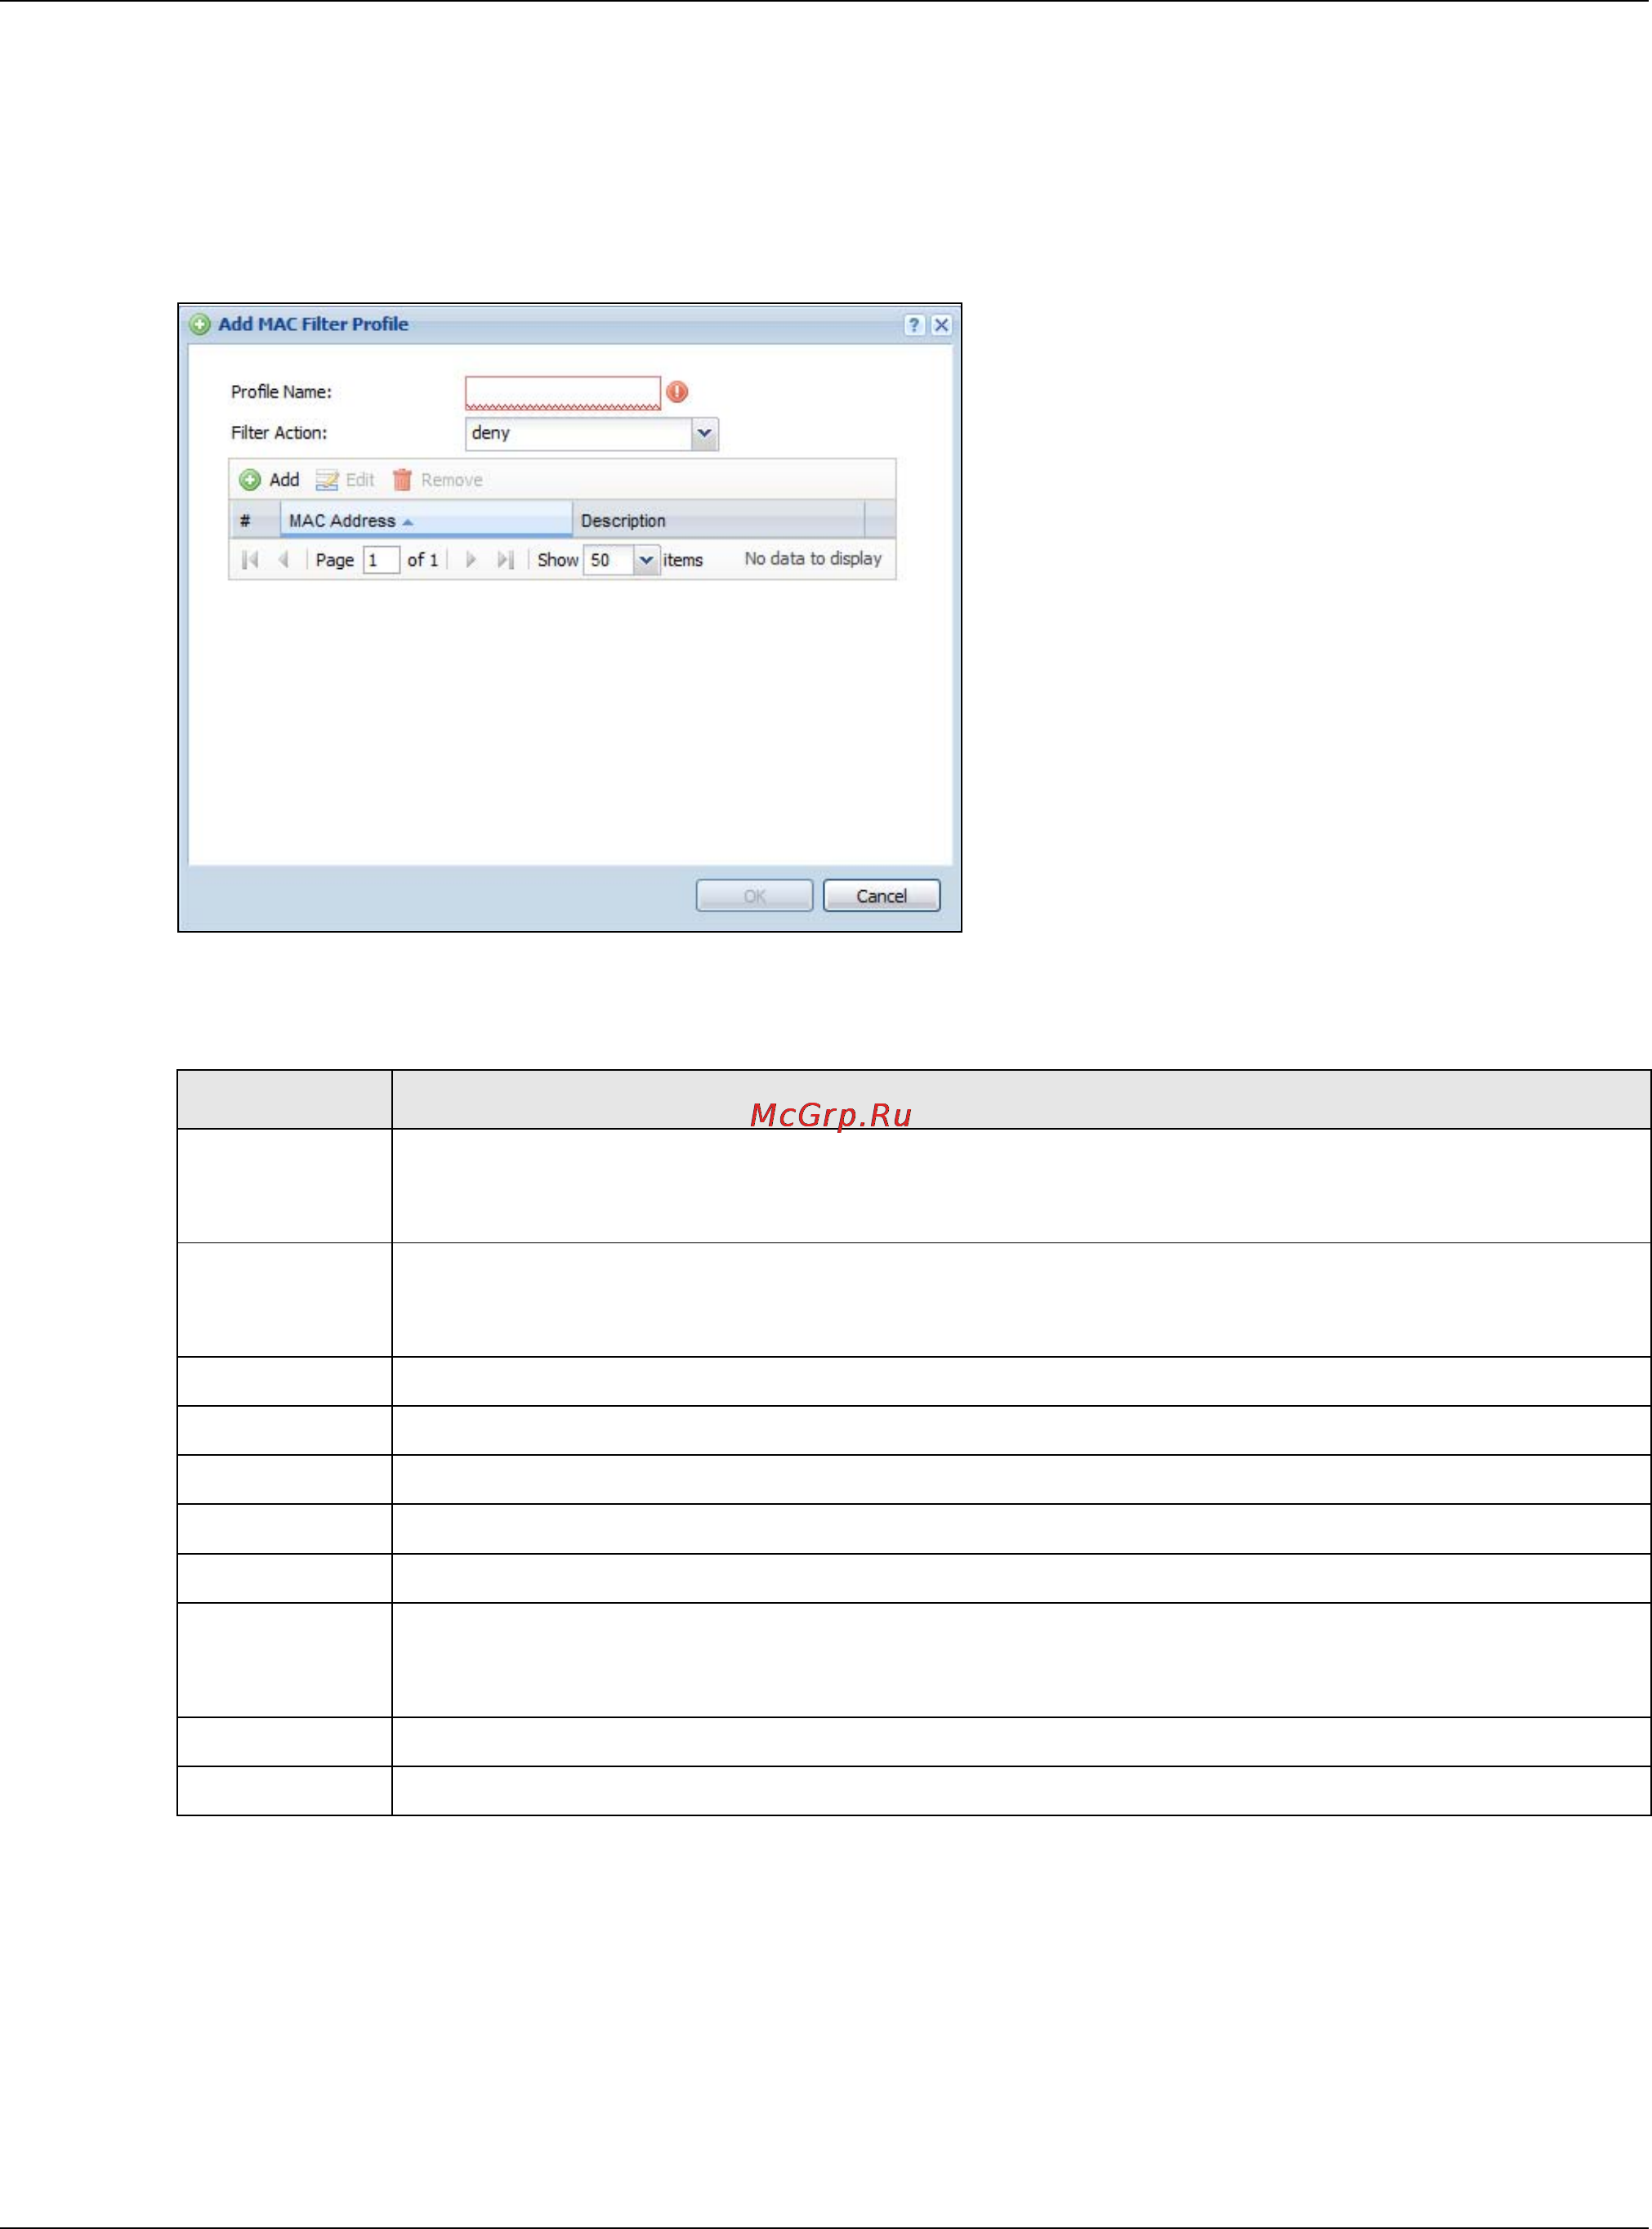1652x2229 pixels.
Task: Click the OK button
Action: coord(754,895)
